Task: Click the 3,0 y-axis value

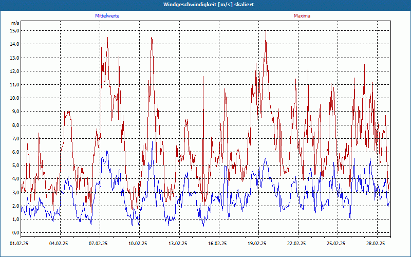Action: pos(16,192)
